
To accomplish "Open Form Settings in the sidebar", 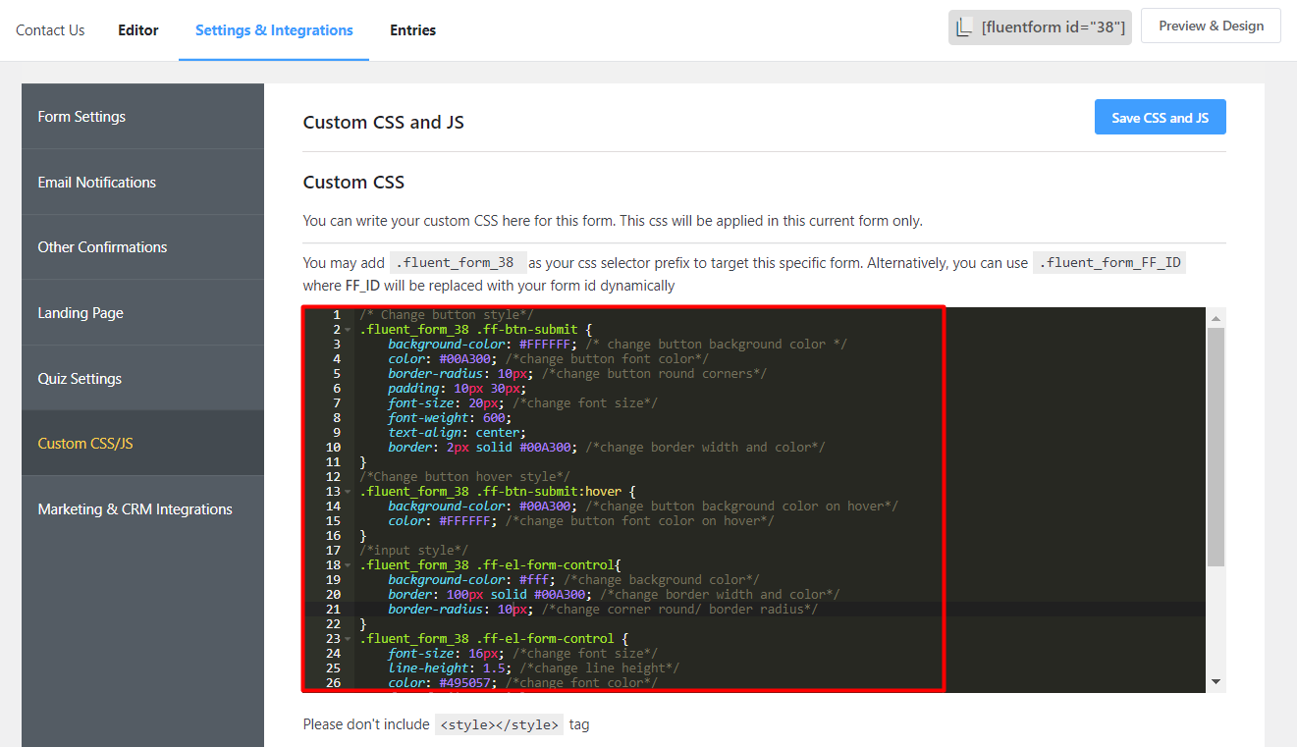I will pos(81,116).
